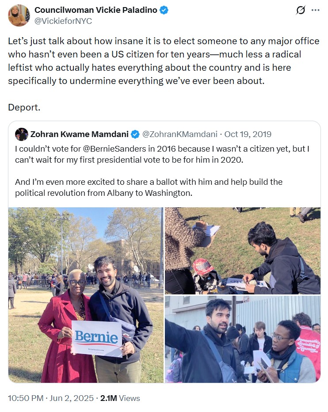Visit the @VickieforNYC handle link

(63, 21)
